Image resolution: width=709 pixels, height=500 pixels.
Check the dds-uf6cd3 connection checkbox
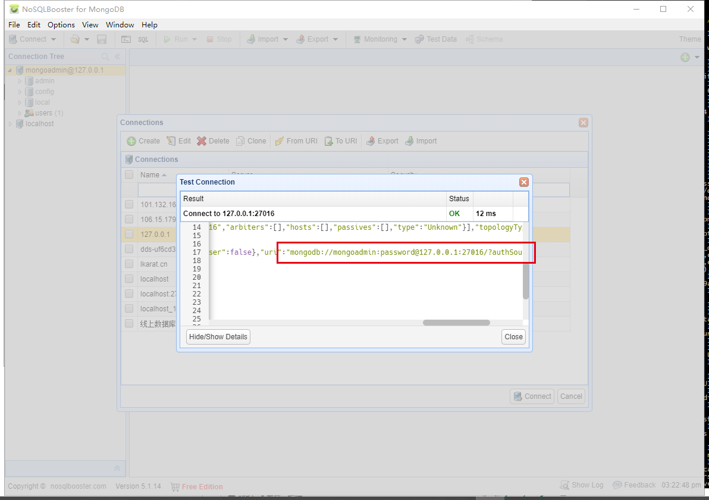[x=129, y=249]
